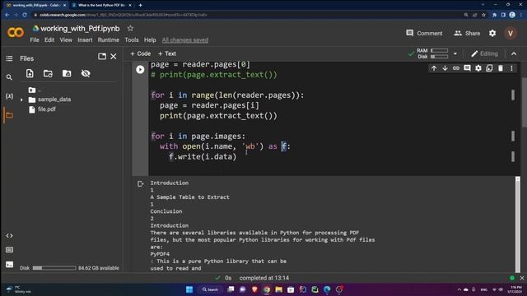This screenshot has height=296, width=527.
Task: Open the Code snippets icon
Action: coord(9,236)
